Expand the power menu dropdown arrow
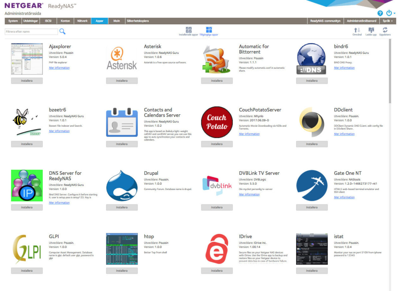Image resolution: width=400 pixels, height=291 pixels. coord(394,13)
